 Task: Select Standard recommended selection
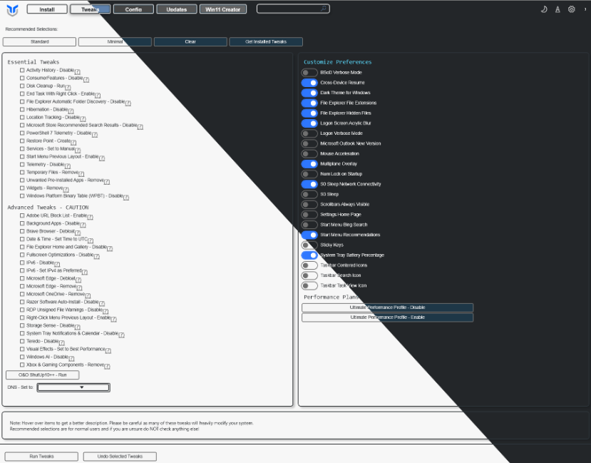click(40, 42)
